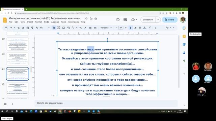Toggle Underline formatting
This screenshot has height=121, width=216.
tap(140, 28)
